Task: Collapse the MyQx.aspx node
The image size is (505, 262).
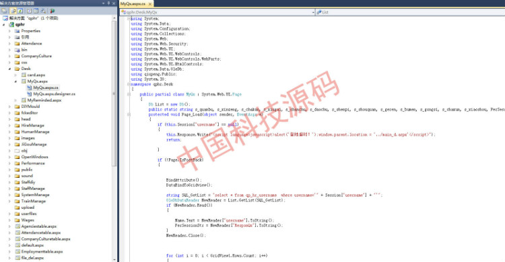Action: tap(15, 81)
